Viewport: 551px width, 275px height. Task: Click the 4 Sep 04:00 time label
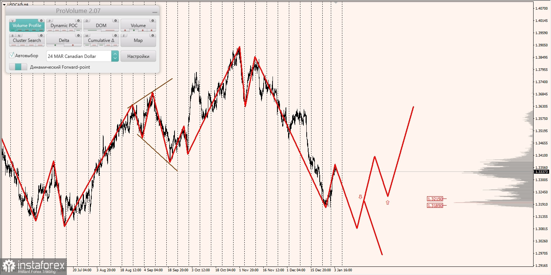pyautogui.click(x=153, y=270)
